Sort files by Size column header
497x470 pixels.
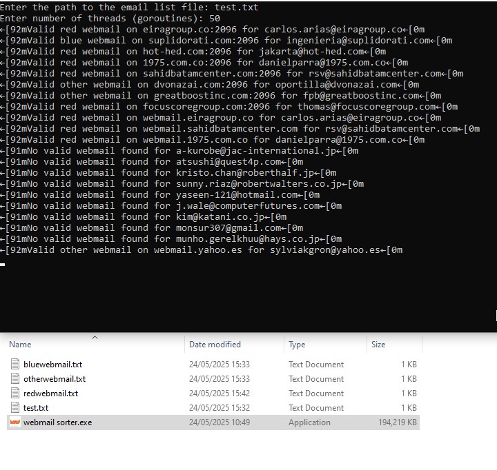(378, 345)
